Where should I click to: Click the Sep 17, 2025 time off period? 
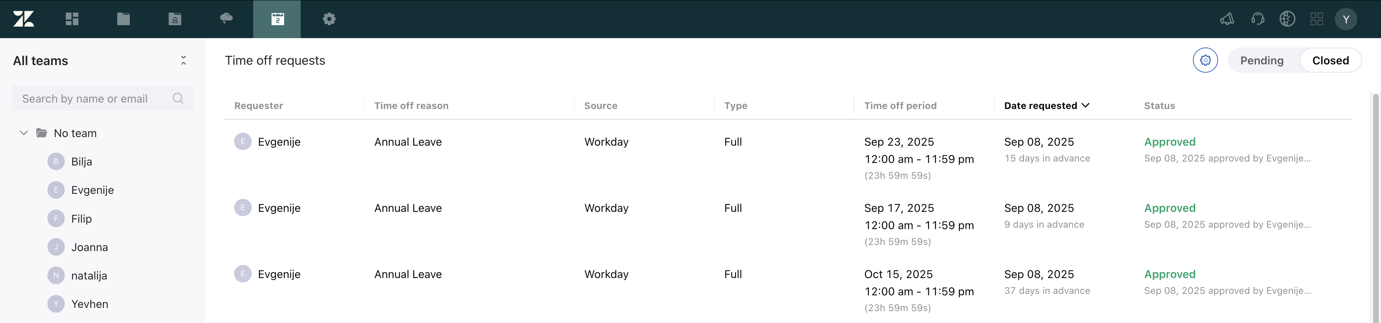pos(919,224)
